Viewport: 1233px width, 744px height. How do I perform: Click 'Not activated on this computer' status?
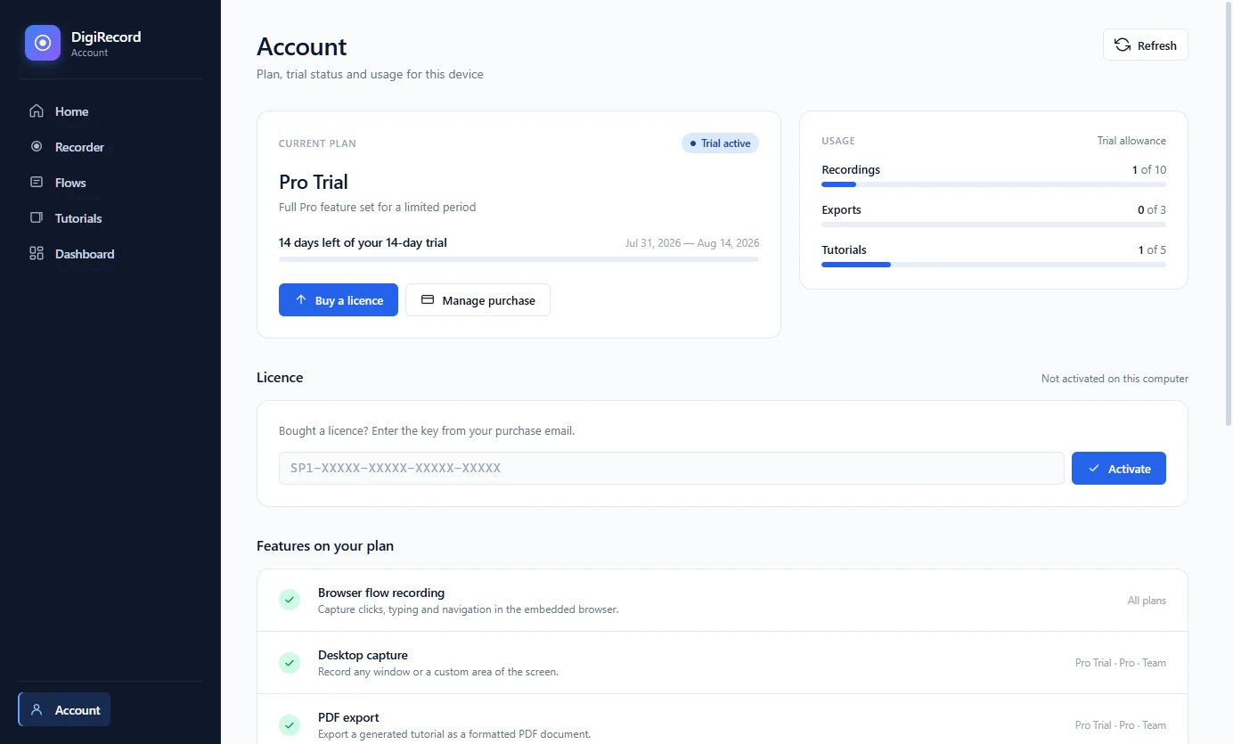[x=1115, y=379]
